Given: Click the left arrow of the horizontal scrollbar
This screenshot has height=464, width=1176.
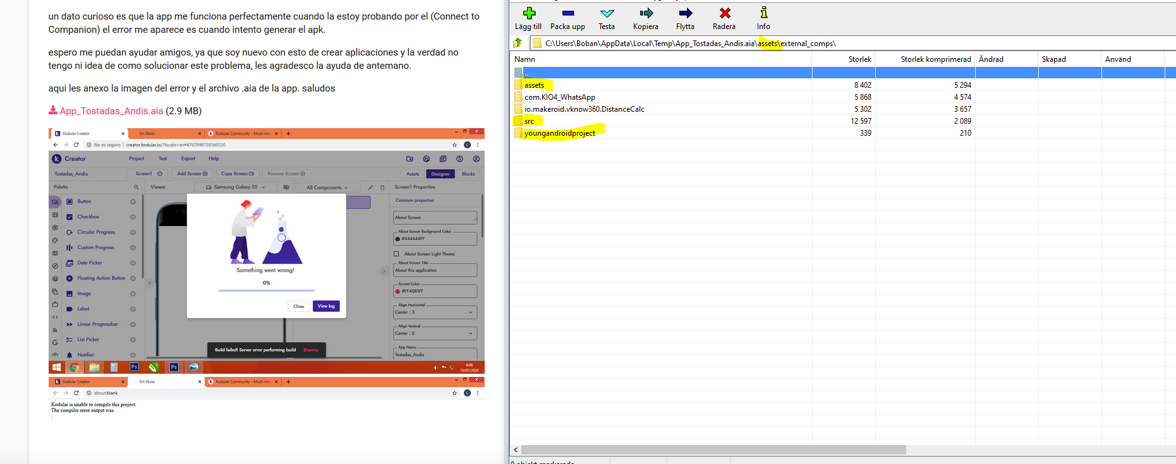Looking at the screenshot, I should 516,449.
